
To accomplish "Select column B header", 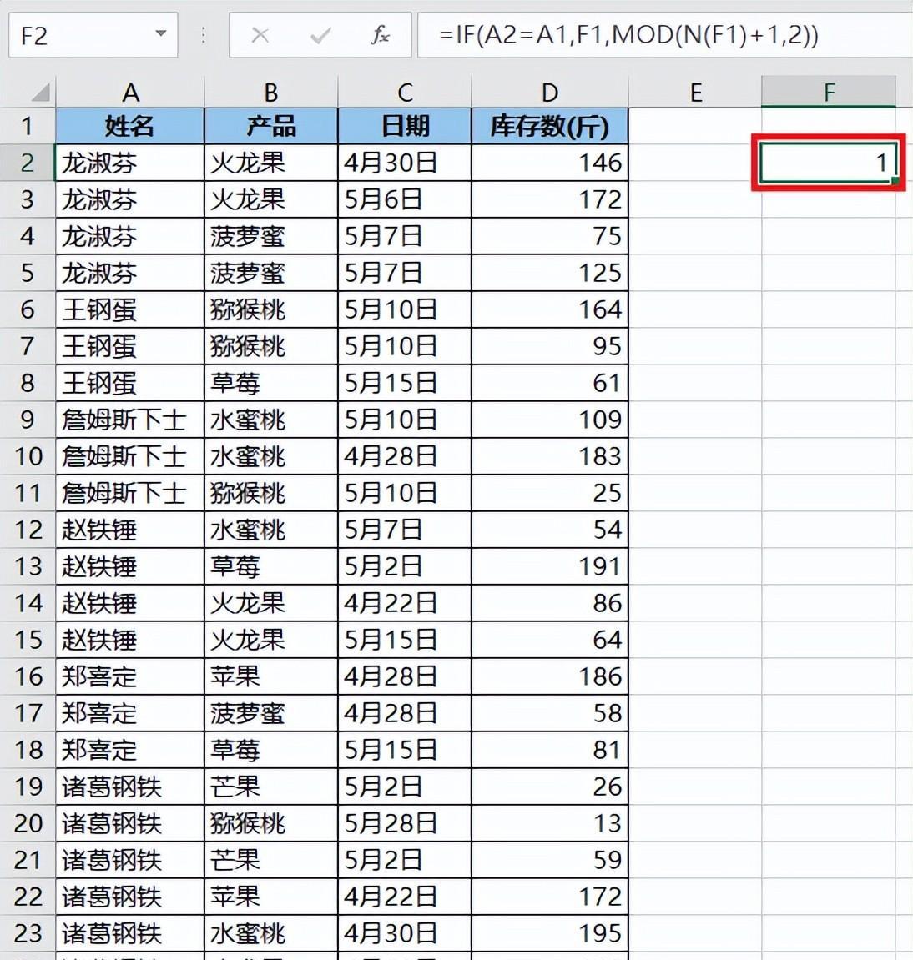I will point(271,93).
